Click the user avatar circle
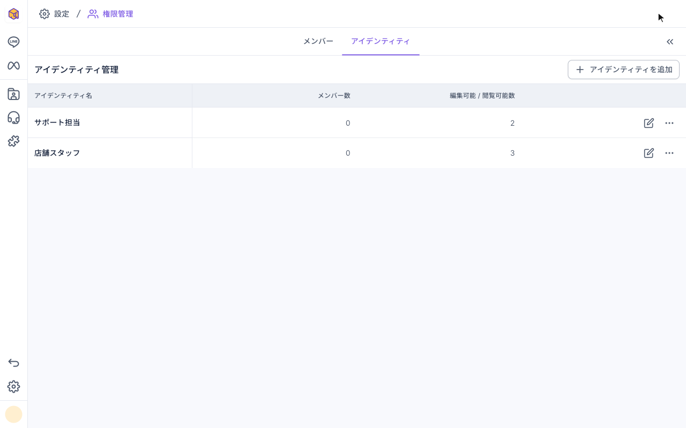The image size is (686, 428). click(x=13, y=414)
